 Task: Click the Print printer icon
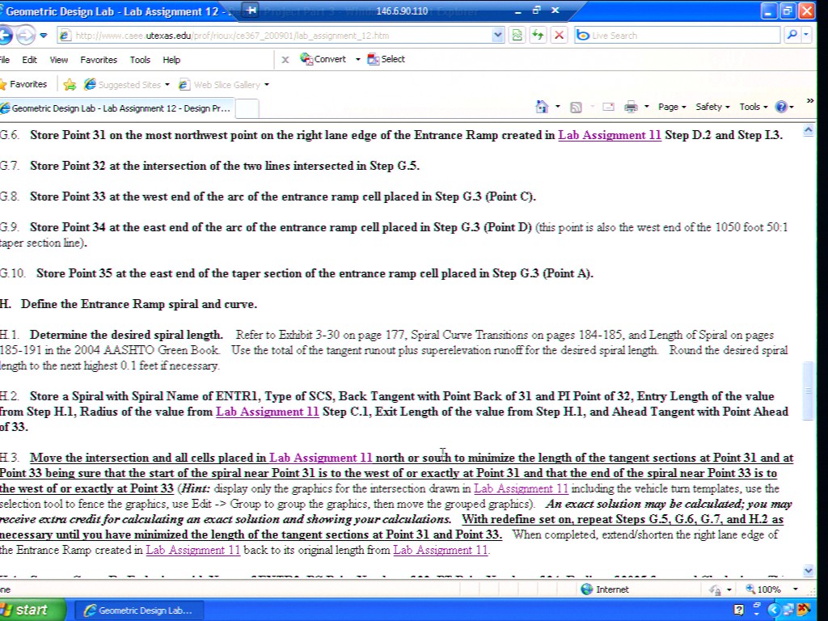pyautogui.click(x=631, y=107)
